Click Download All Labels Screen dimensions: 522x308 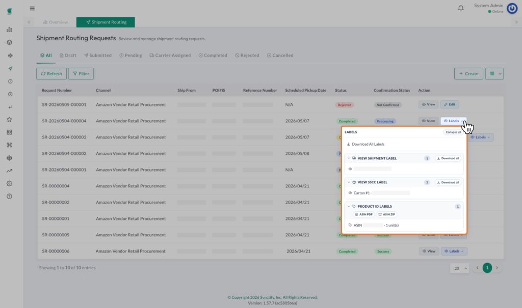click(366, 145)
